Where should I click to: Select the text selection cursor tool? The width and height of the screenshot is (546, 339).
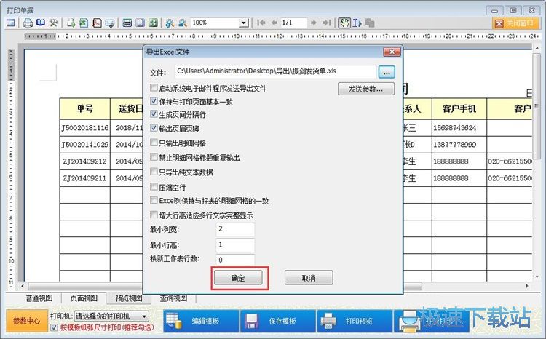tap(357, 23)
